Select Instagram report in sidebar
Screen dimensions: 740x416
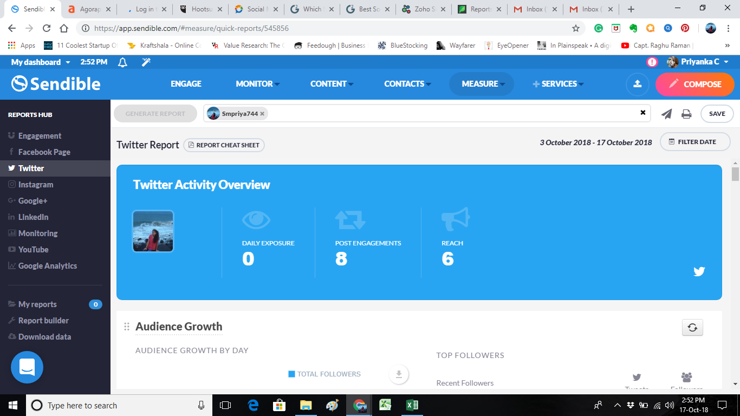pyautogui.click(x=36, y=185)
